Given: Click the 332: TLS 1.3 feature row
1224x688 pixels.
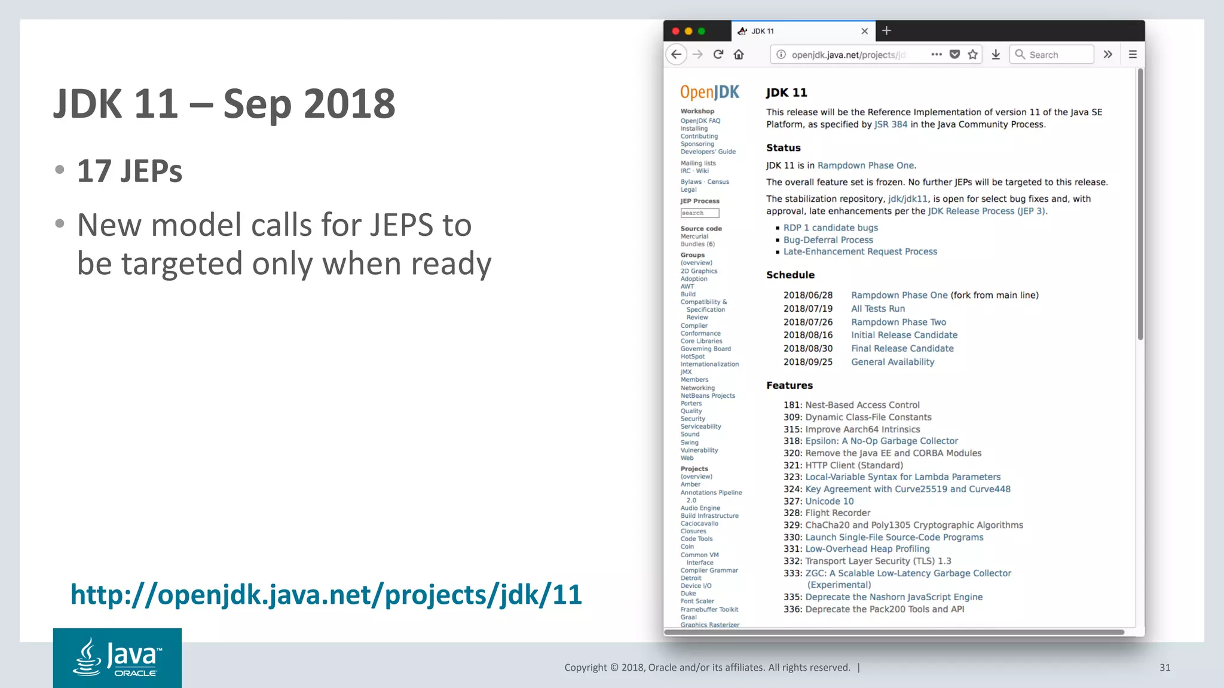Looking at the screenshot, I should 867,561.
